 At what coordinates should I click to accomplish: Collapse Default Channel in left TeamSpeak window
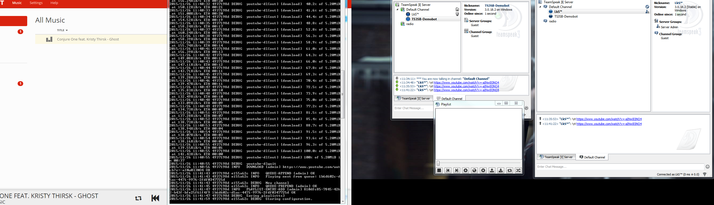[x=397, y=10]
